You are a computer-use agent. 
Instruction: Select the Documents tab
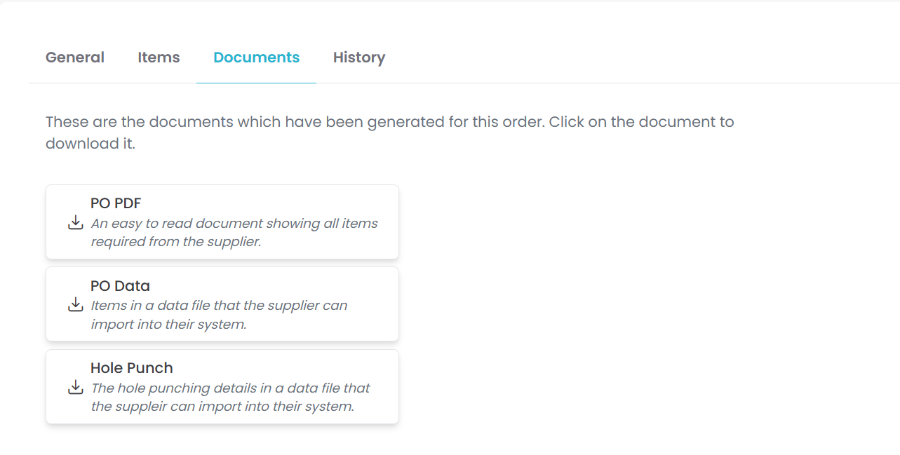click(257, 57)
